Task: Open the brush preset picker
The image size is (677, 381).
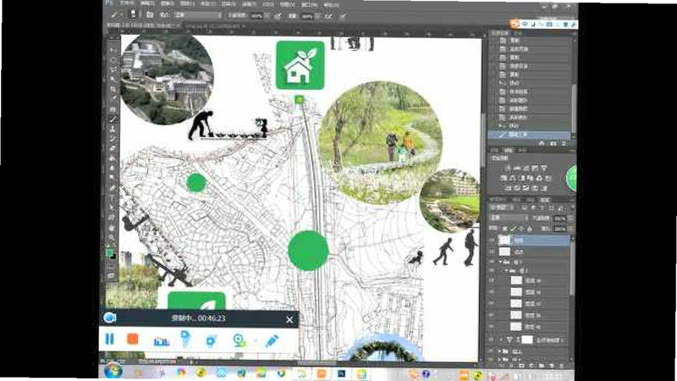Action: [134, 14]
